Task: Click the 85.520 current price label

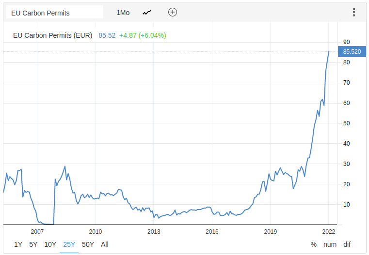Action: 352,51
